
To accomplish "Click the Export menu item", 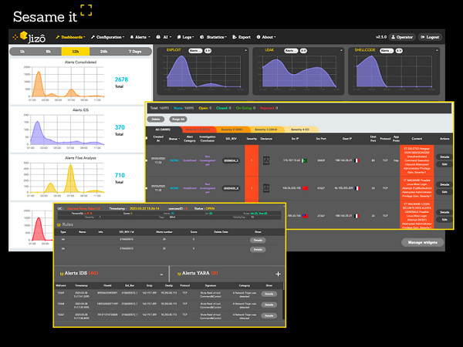I will [243, 37].
